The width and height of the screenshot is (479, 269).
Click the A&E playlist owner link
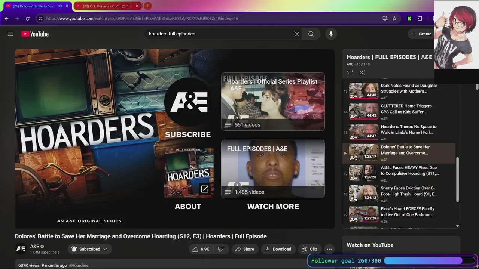click(350, 64)
